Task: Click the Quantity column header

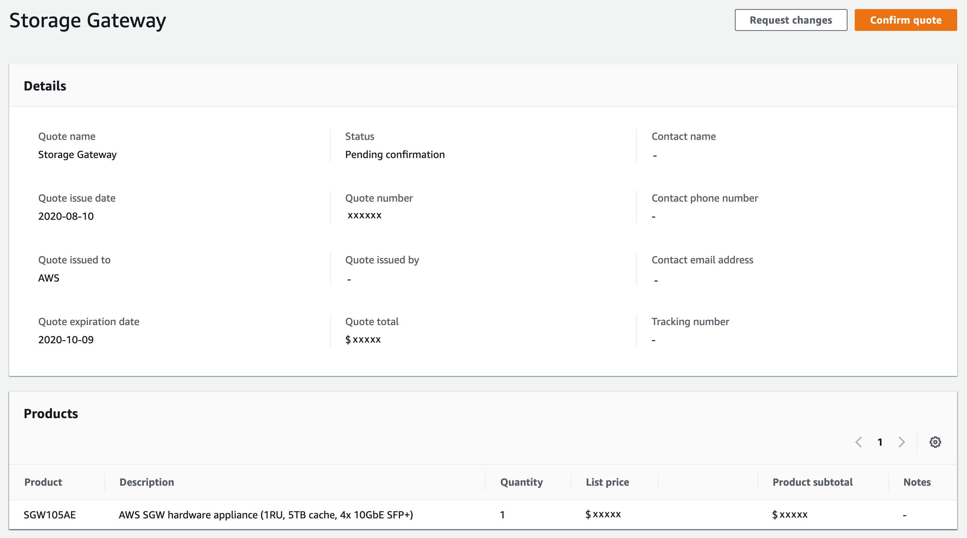Action: (521, 482)
